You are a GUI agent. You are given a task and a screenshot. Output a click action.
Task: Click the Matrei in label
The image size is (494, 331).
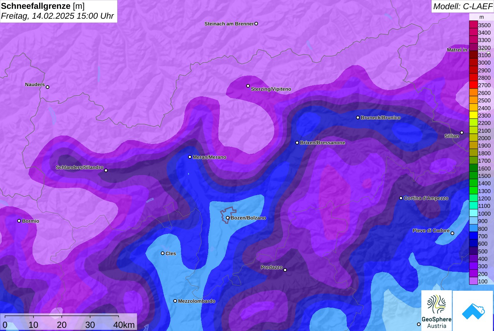pos(457,50)
